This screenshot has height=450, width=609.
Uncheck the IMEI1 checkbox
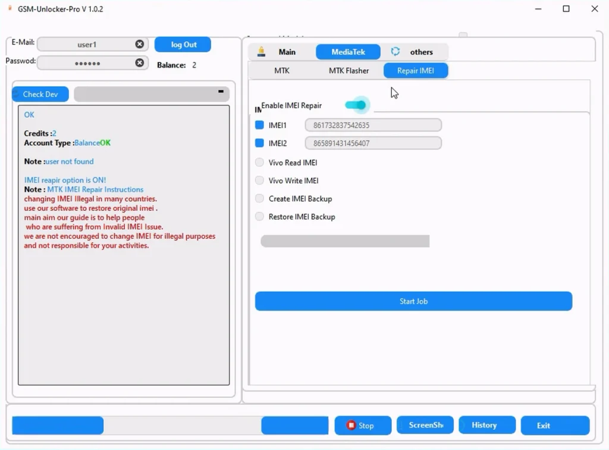pos(259,125)
